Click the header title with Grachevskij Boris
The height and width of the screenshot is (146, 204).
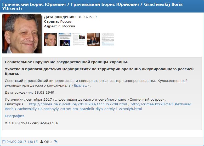92,6
